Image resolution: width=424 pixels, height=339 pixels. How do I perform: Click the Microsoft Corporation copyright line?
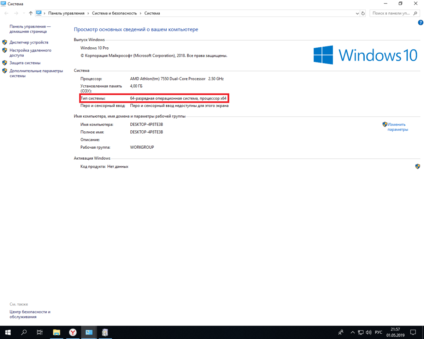point(154,56)
